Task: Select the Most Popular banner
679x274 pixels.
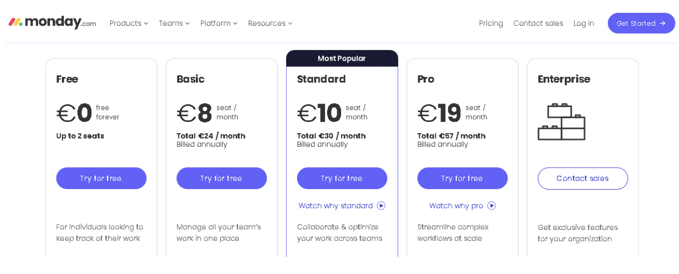Action: click(342, 59)
